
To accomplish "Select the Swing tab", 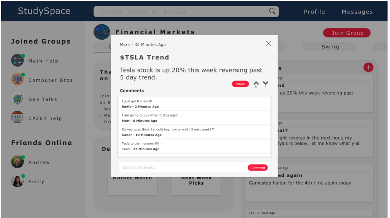I will pos(330,47).
